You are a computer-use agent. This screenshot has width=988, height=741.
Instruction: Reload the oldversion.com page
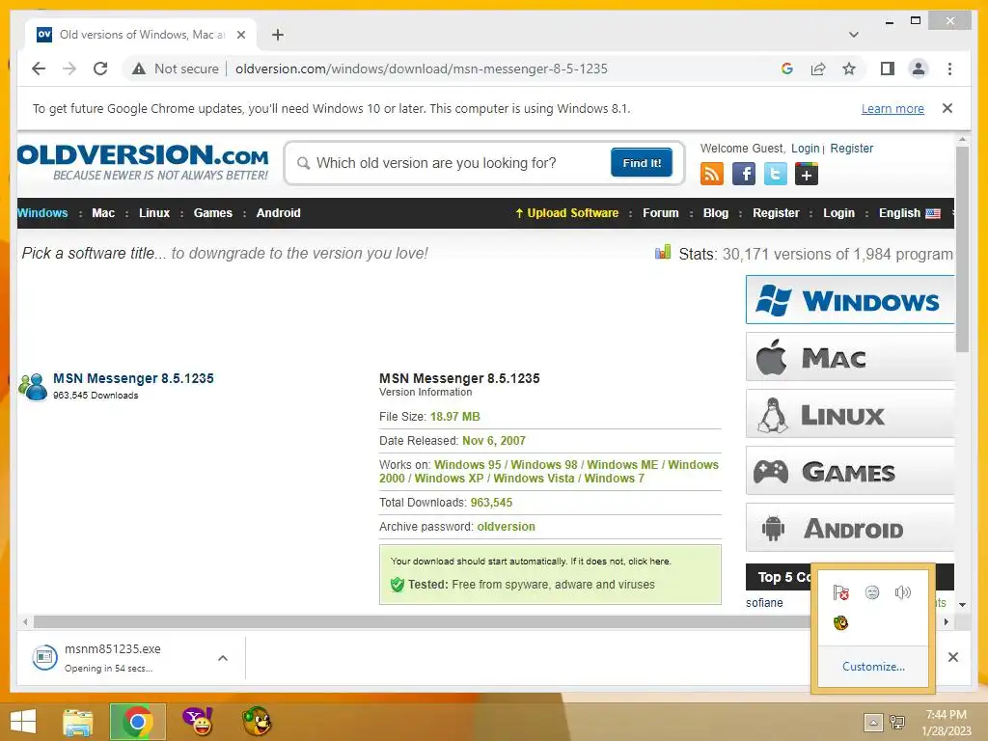coord(100,69)
